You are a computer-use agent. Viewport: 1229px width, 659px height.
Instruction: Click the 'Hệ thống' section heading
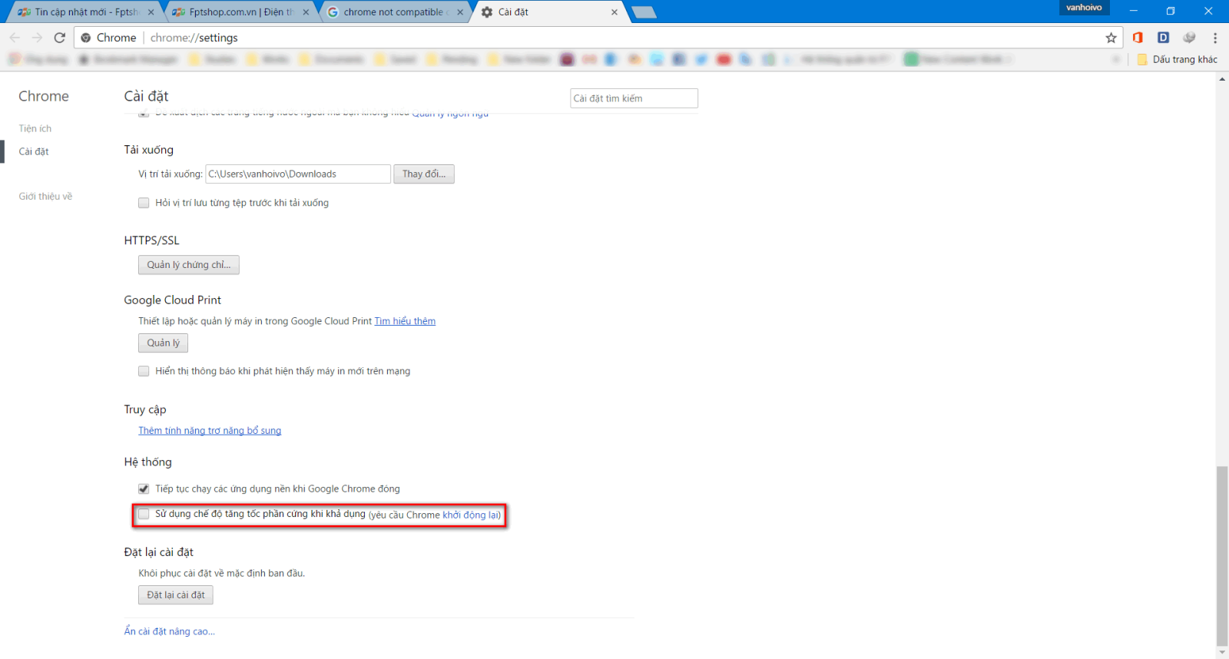point(148,462)
